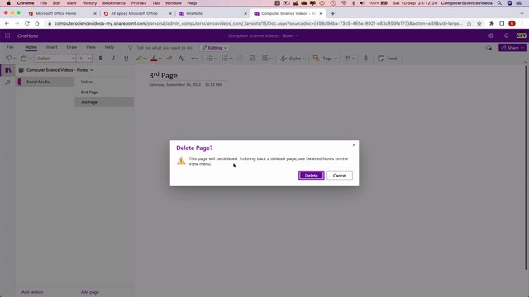Apply the yellow text highlight color
529x297 pixels.
click(139, 59)
